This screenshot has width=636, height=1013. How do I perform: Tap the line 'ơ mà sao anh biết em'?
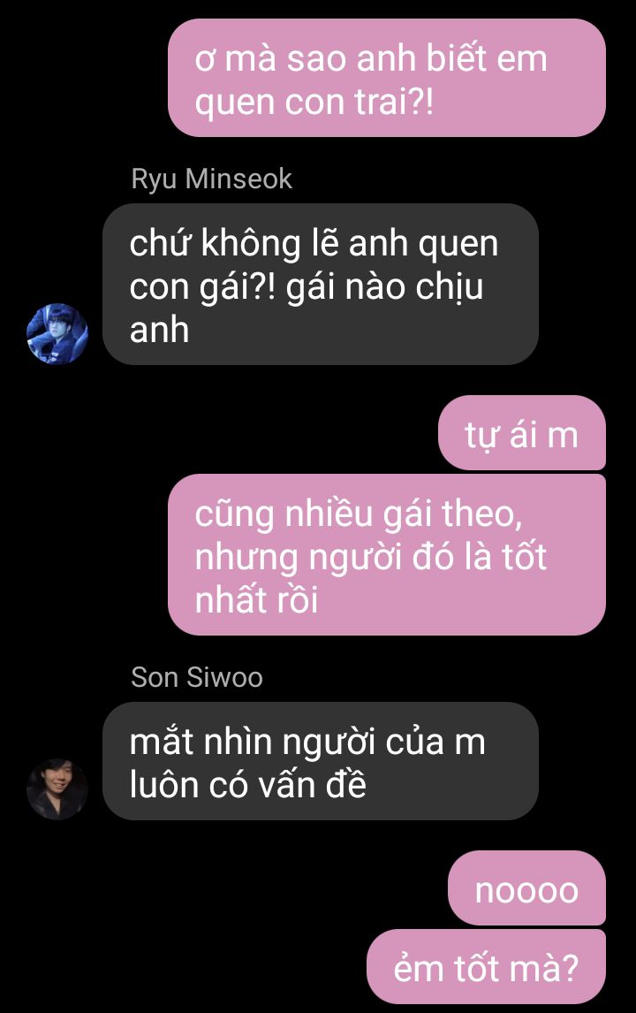371,58
